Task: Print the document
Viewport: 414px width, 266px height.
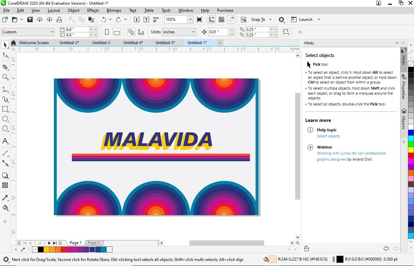Action: pyautogui.click(x=59, y=20)
